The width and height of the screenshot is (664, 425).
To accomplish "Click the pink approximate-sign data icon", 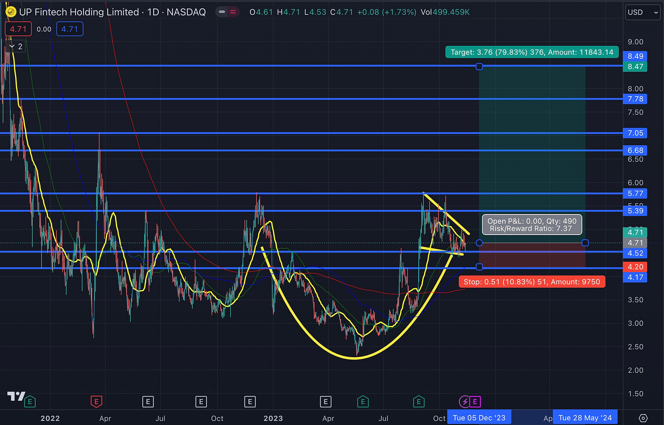I will pos(233,12).
